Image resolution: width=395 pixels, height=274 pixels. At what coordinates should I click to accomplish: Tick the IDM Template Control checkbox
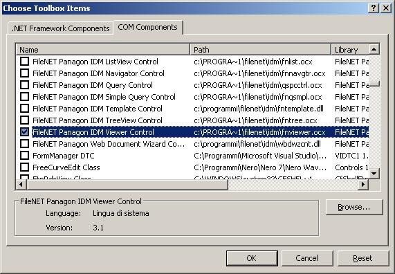24,109
